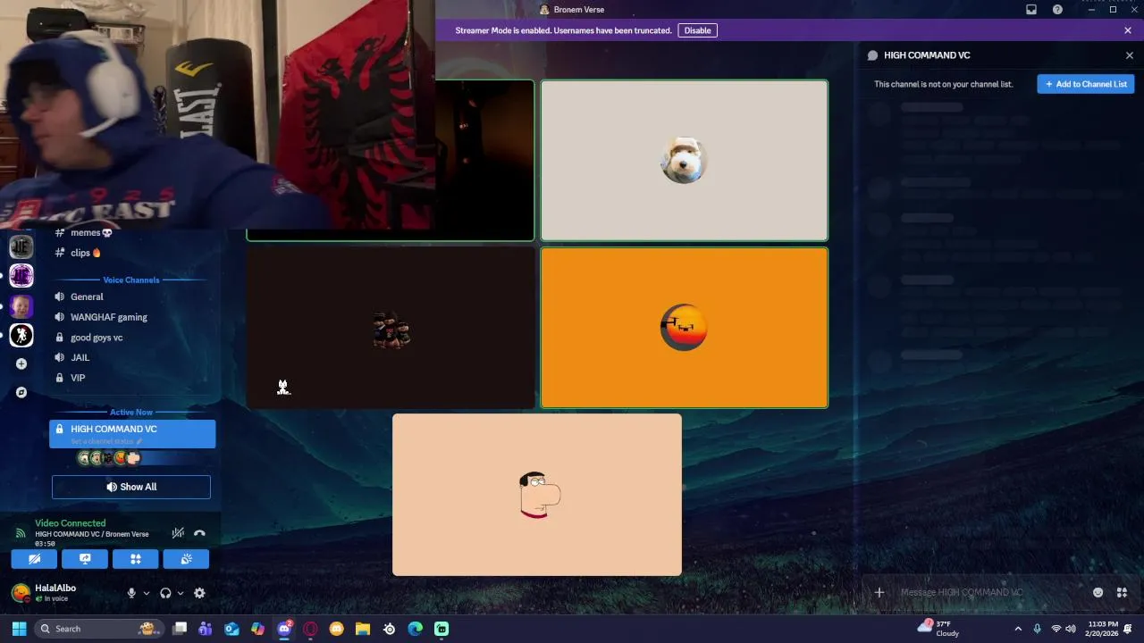Open volume control in tray
Image resolution: width=1144 pixels, height=643 pixels.
1071,629
